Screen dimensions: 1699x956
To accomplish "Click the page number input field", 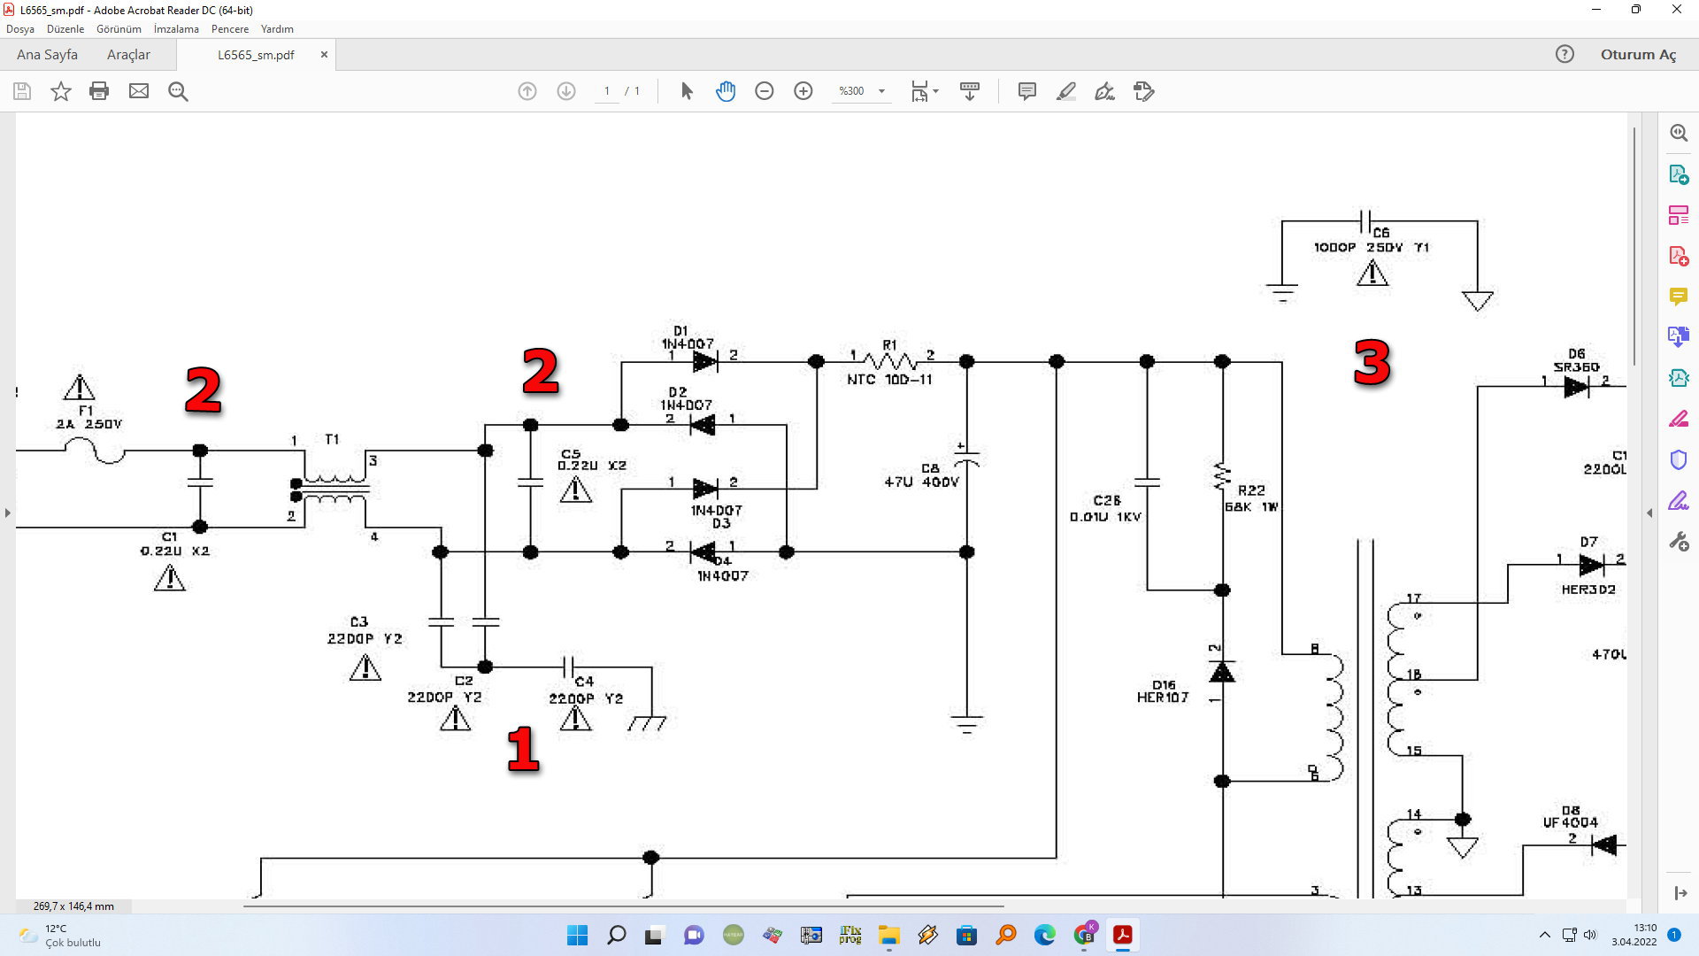I will coord(606,91).
